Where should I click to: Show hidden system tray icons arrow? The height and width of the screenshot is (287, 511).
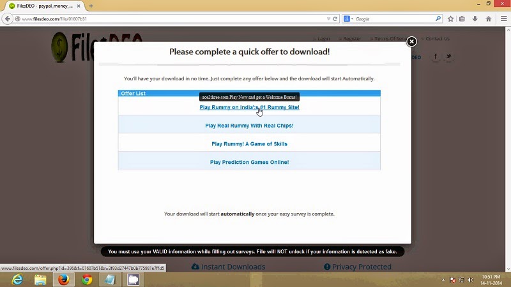tap(443, 280)
